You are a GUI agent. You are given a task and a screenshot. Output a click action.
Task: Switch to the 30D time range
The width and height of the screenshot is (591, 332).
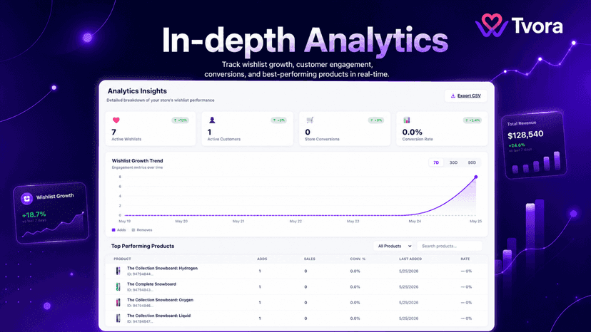(x=453, y=162)
